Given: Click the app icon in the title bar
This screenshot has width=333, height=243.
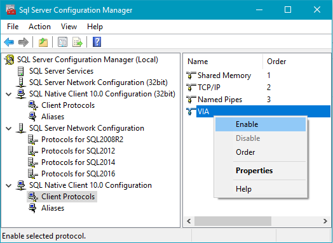Looking at the screenshot, I should [x=11, y=10].
